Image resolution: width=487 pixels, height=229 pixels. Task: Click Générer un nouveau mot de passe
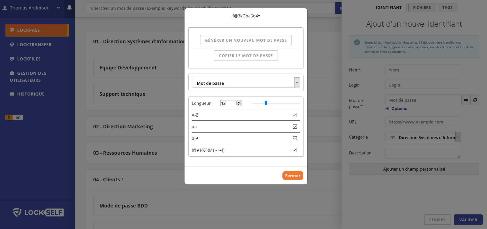tap(246, 40)
